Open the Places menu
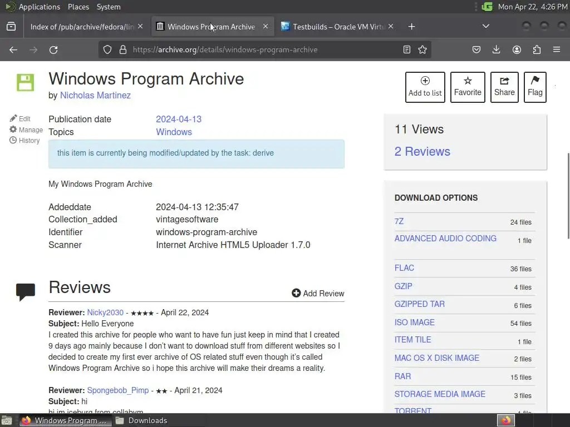Screen dimensions: 570x427 point(78,7)
